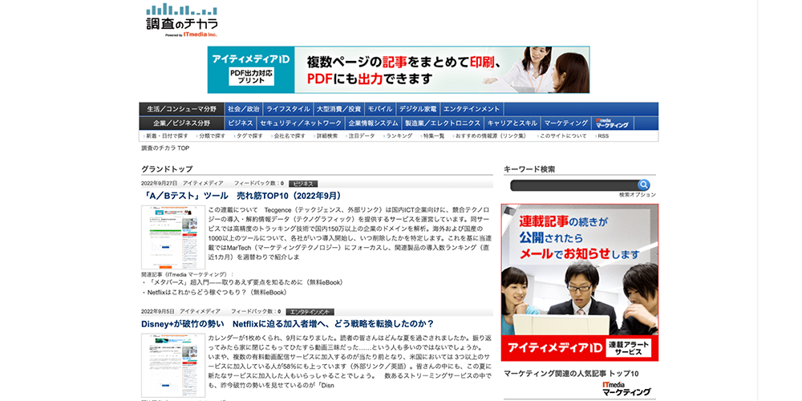Click the アイティメディアID PDF print banner
The height and width of the screenshot is (401, 802).
(x=399, y=70)
